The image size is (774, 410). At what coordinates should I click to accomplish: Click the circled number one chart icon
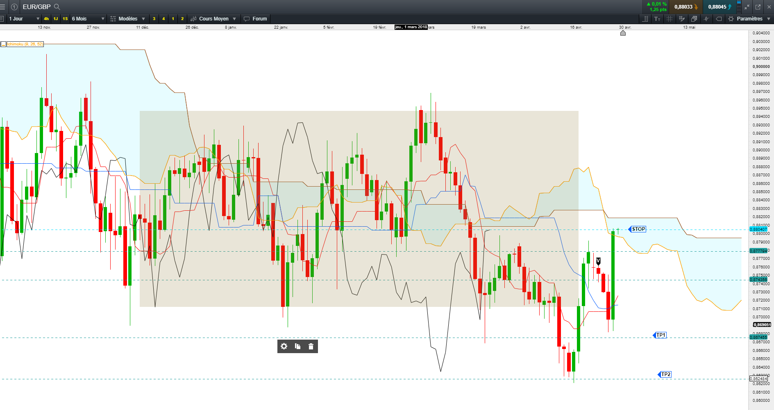click(x=14, y=7)
